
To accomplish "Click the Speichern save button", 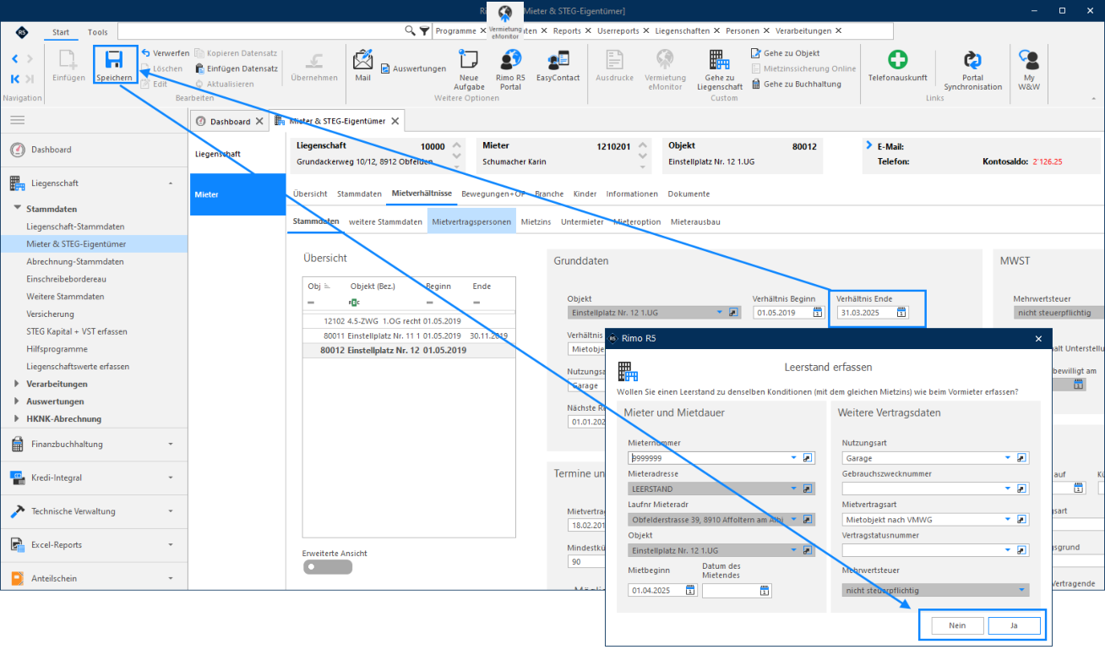I will point(114,65).
